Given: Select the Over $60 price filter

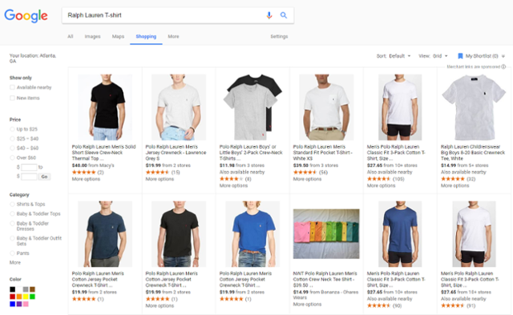Looking at the screenshot, I should [13, 157].
